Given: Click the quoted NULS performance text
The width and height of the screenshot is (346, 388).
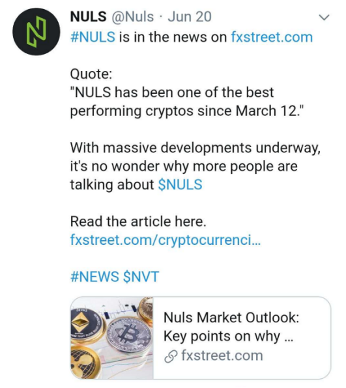Looking at the screenshot, I should [186, 102].
